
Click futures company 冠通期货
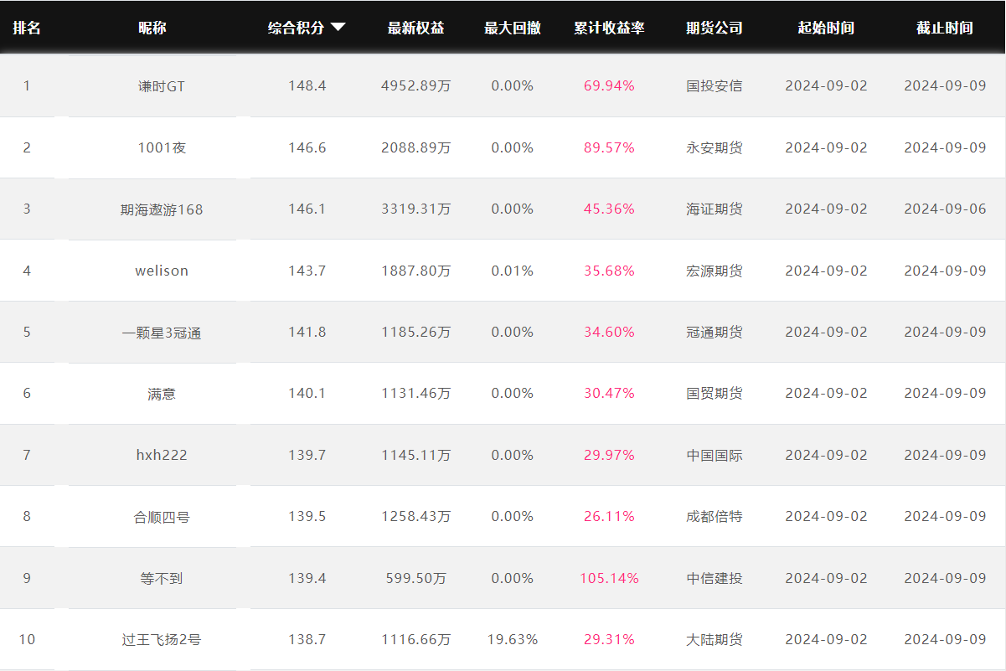tap(715, 332)
